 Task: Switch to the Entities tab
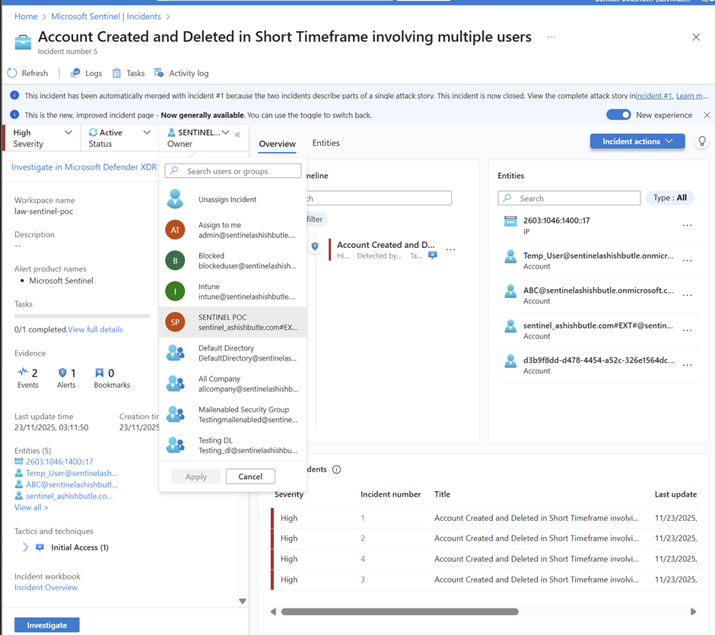[326, 143]
